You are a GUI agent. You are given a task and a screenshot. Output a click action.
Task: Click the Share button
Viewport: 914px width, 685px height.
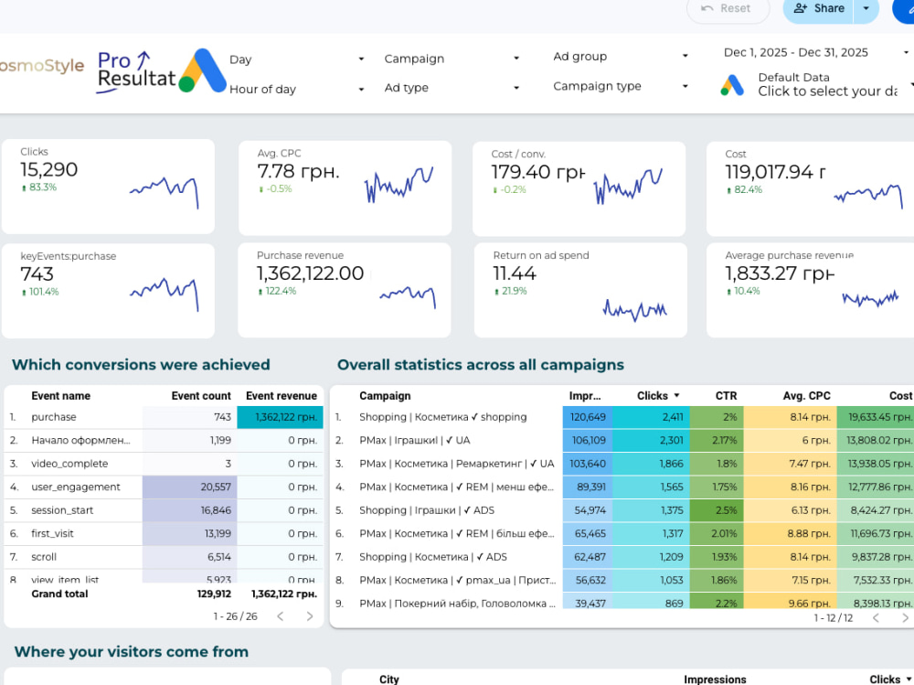pyautogui.click(x=818, y=8)
